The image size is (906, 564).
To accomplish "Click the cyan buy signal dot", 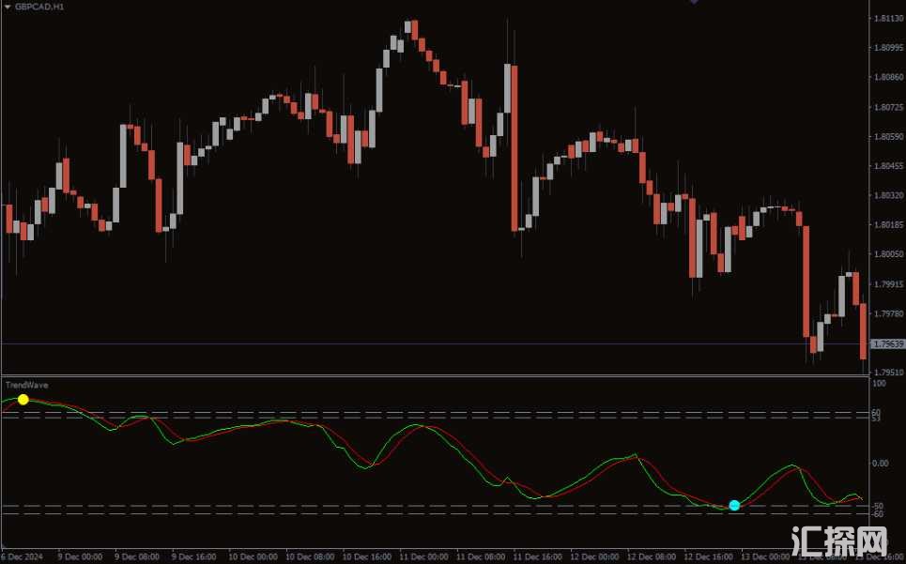I will tap(734, 506).
